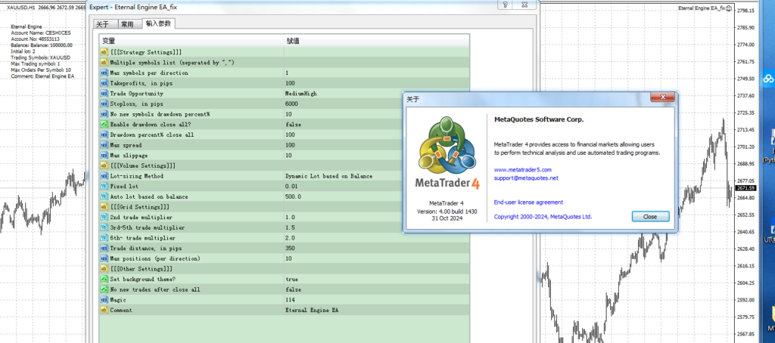The height and width of the screenshot is (343, 775).
Task: Click icon beside Auto lot based on balance
Action: [x=104, y=196]
